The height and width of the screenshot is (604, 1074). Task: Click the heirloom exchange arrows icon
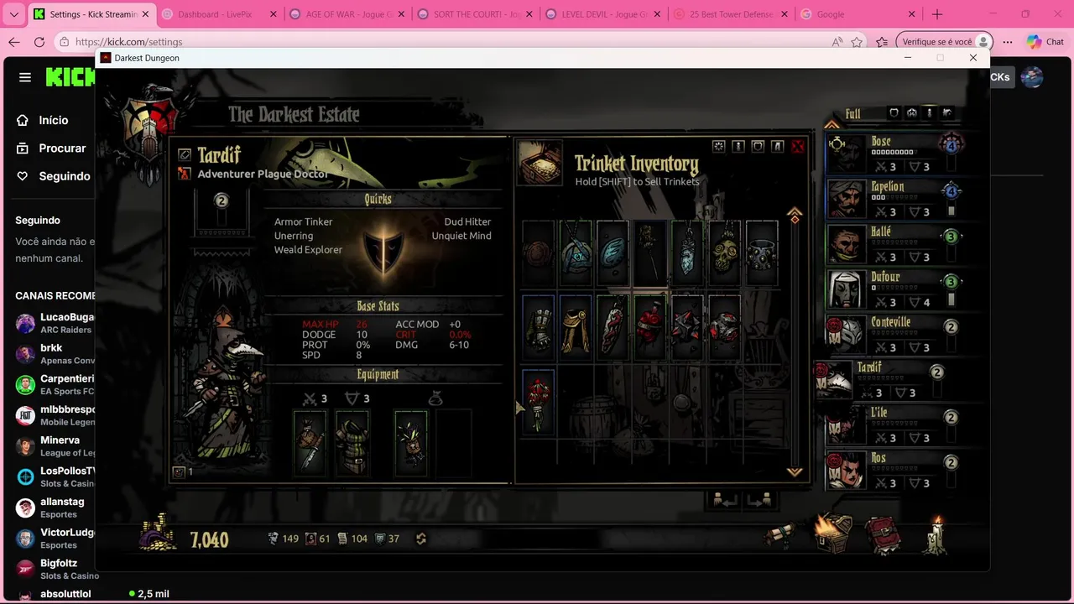click(x=421, y=539)
